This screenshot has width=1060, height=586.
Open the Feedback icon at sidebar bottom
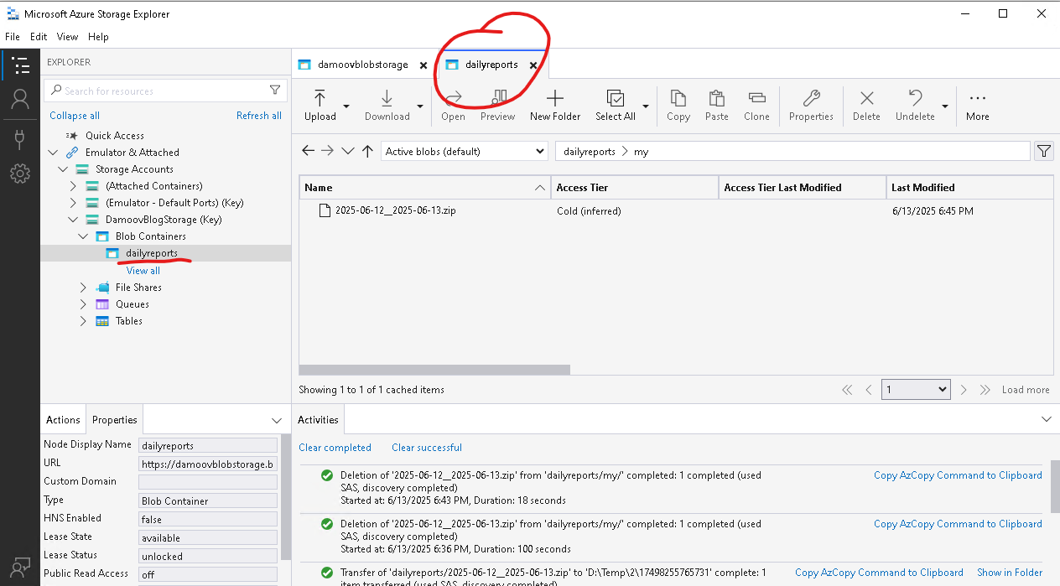pos(20,567)
